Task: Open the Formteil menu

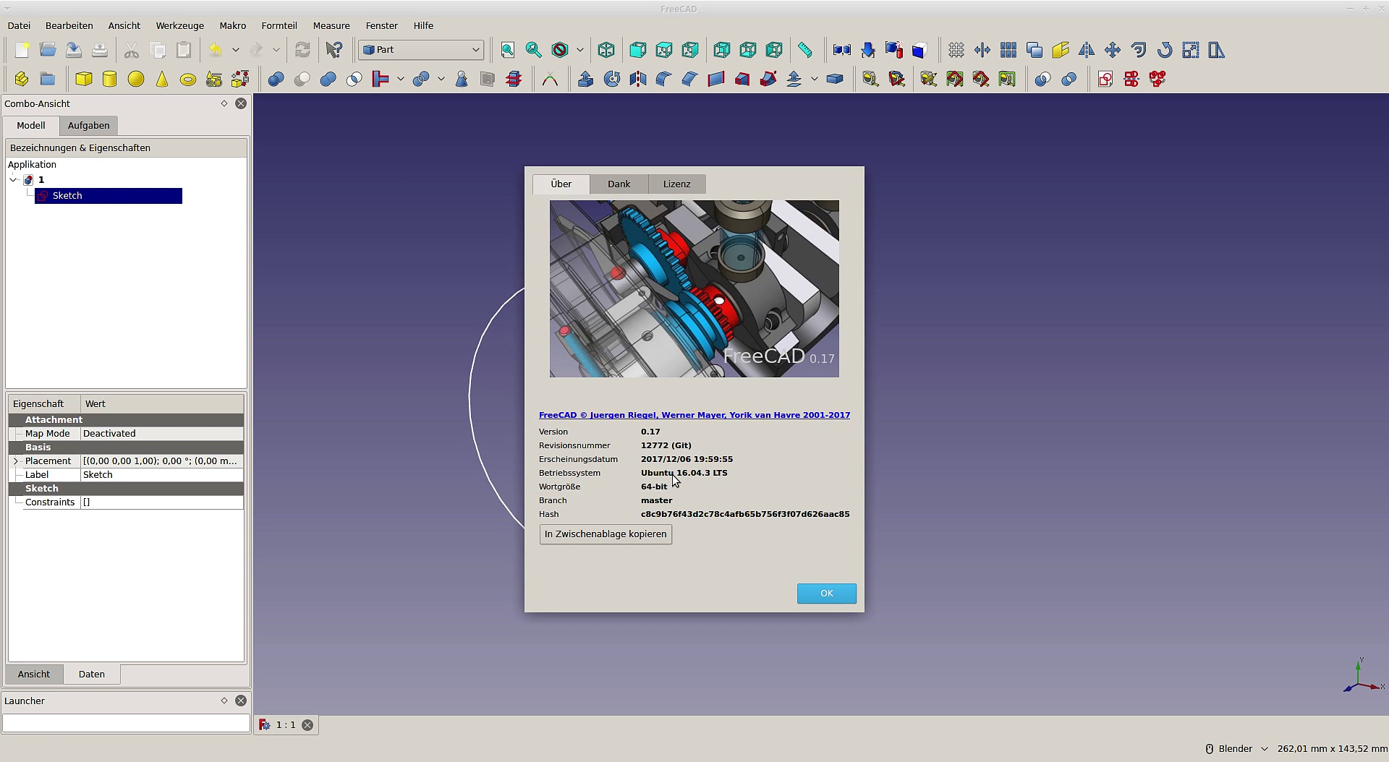Action: click(279, 25)
